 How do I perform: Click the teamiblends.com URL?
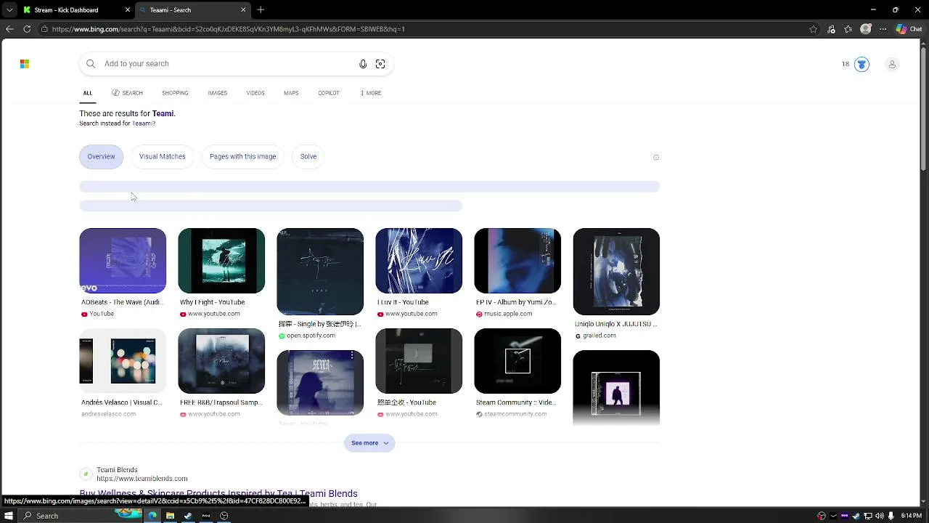142,479
